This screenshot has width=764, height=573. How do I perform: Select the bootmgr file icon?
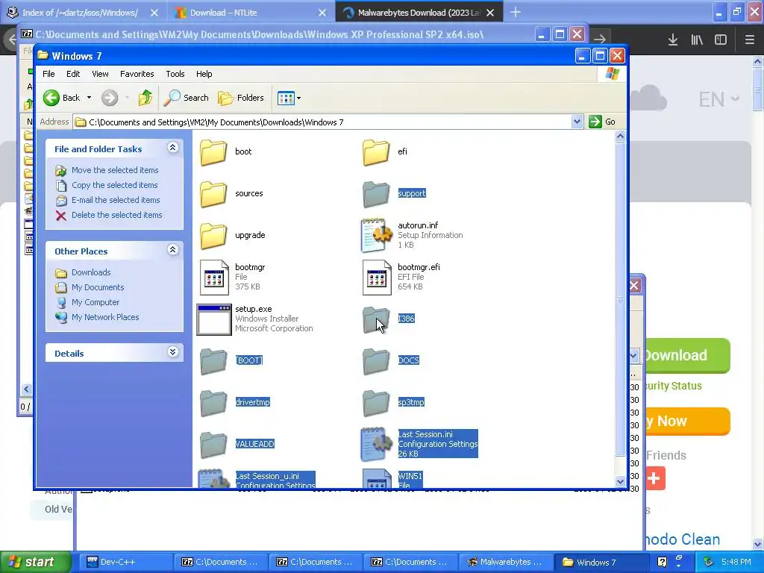pos(214,278)
